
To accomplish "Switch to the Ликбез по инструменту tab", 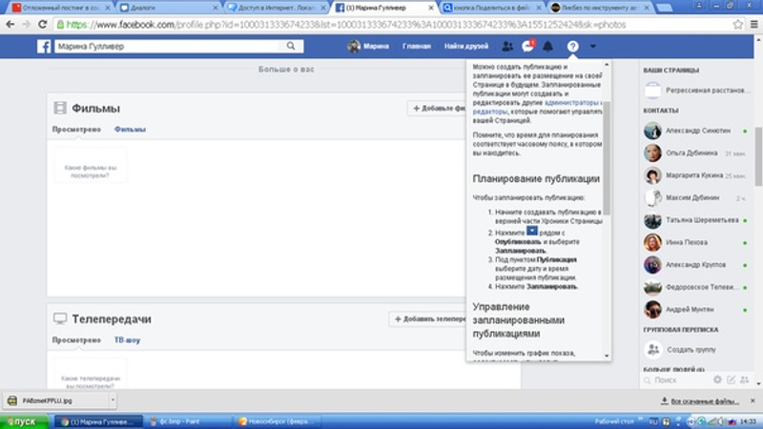I will [x=601, y=8].
